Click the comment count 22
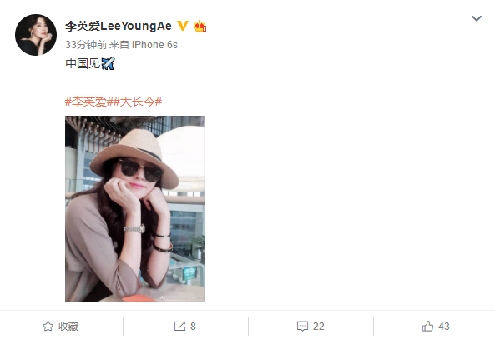Viewport: 495px width, 339px height. (319, 326)
